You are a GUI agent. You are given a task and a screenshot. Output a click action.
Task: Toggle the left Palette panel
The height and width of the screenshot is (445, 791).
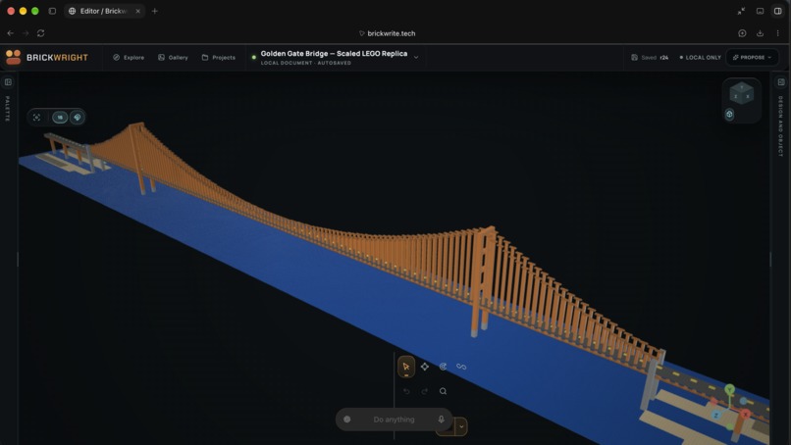tap(8, 82)
